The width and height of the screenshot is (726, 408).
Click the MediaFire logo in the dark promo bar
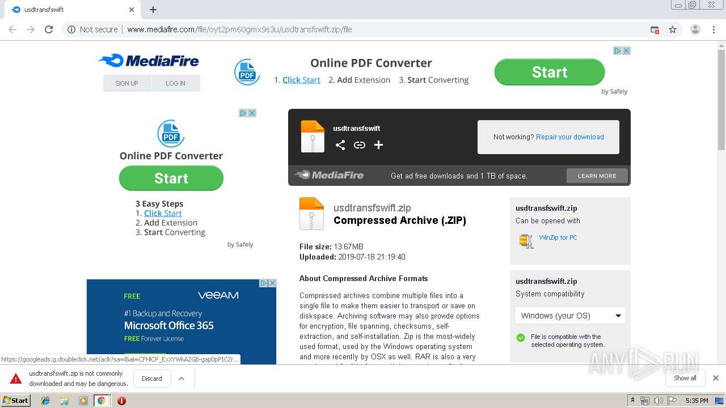[329, 175]
